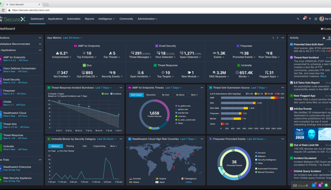This screenshot has width=331, height=190.
Task: Open Email Security in applications list
Action: click(x=12, y=80)
